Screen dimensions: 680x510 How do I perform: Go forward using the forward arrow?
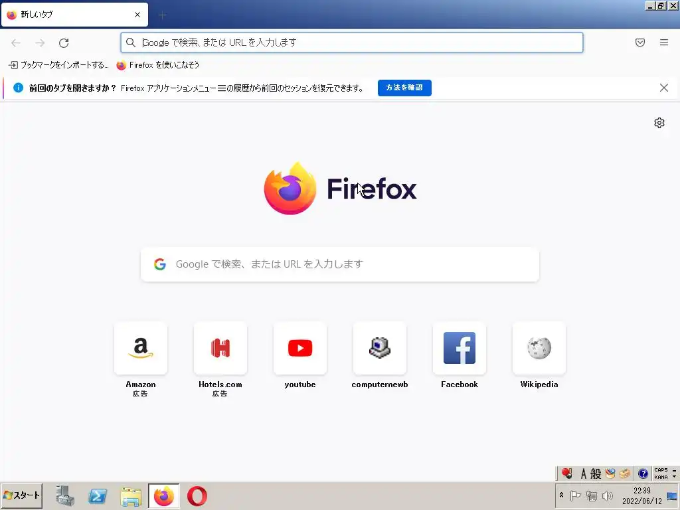click(40, 42)
